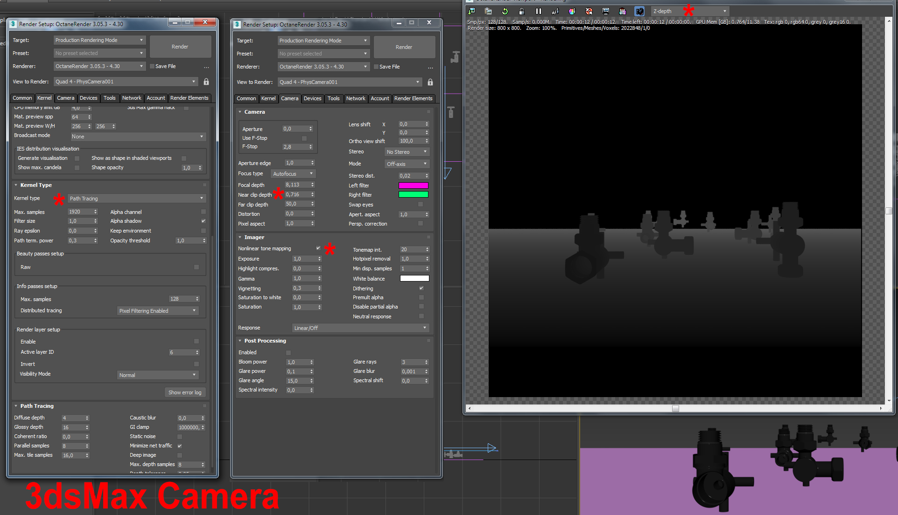Open the Response Linear/Off dropdown
Screen dimensions: 898x515
(x=360, y=328)
